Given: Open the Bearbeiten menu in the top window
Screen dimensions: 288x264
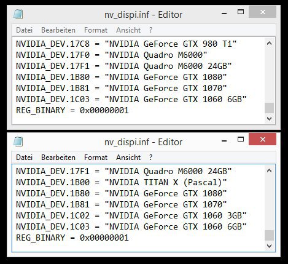Looking at the screenshot, I should 58,30.
